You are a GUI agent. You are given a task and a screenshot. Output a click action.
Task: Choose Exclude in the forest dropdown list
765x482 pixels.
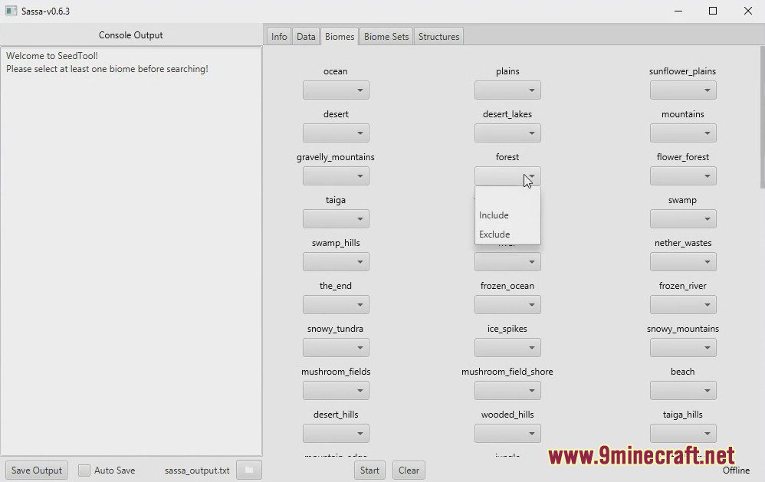(x=507, y=234)
